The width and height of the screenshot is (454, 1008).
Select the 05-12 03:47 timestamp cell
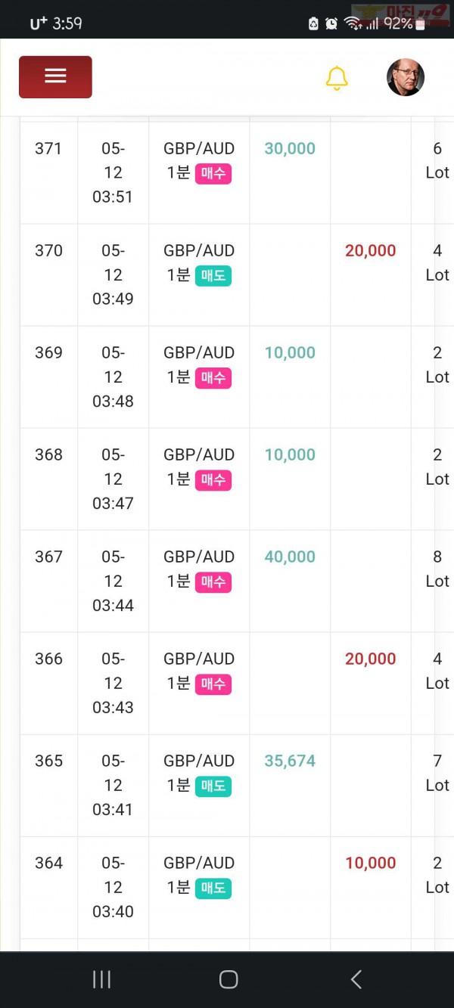click(113, 479)
